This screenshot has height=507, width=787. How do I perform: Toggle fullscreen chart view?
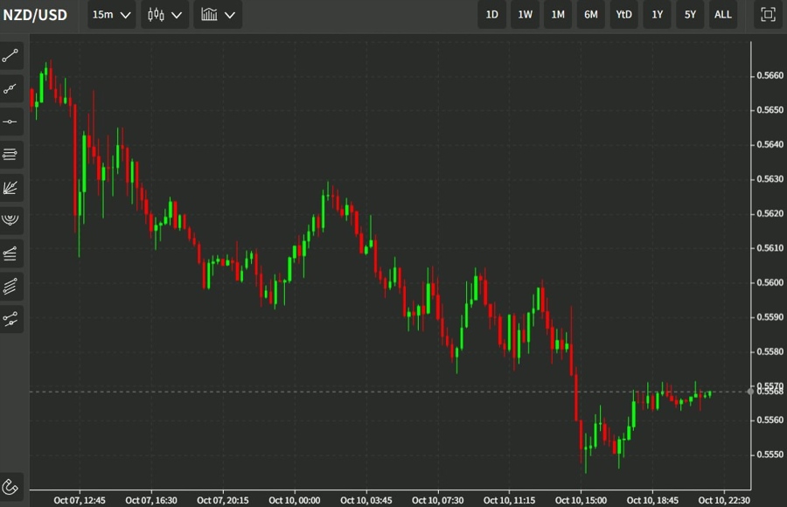pos(768,14)
